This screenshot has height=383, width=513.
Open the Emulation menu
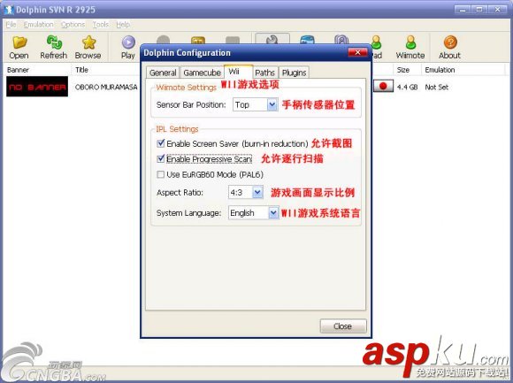39,25
